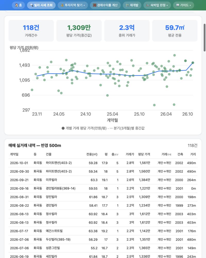Sort table by 평 column header
206x258 pixels.
click(x=106, y=154)
